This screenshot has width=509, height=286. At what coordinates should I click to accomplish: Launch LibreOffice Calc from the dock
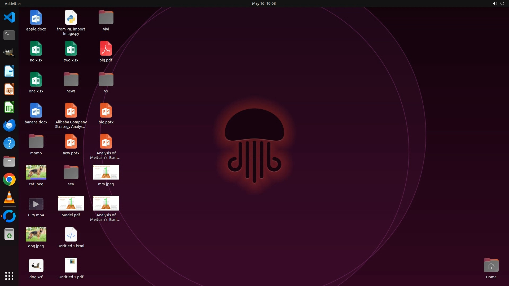click(x=9, y=108)
